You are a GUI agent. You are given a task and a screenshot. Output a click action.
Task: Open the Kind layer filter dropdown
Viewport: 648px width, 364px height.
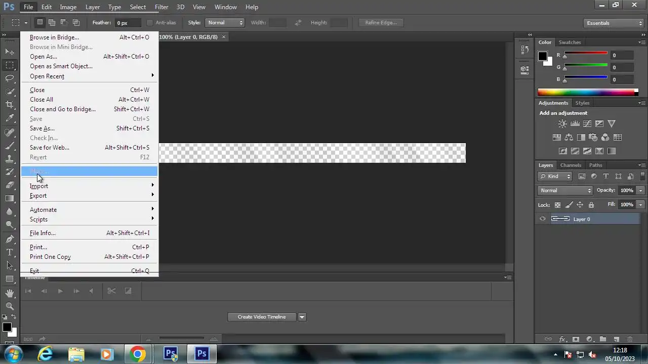tap(555, 176)
